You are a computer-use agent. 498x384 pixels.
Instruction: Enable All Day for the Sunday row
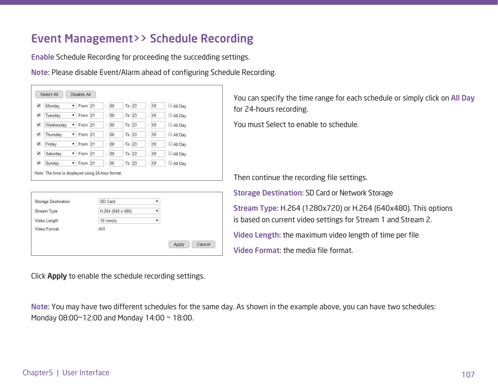(170, 163)
